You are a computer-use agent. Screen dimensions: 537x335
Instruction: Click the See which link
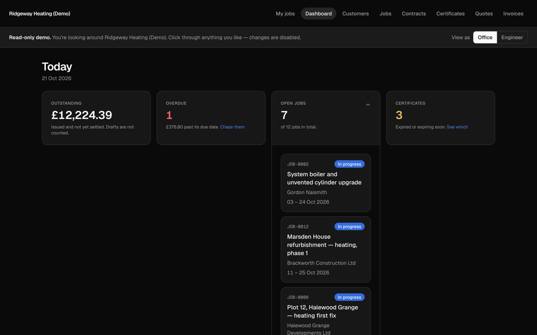coord(457,127)
